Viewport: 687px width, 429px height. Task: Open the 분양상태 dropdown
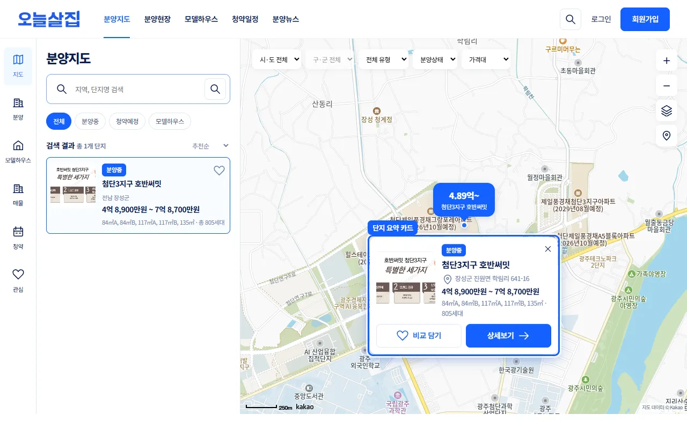coord(435,60)
